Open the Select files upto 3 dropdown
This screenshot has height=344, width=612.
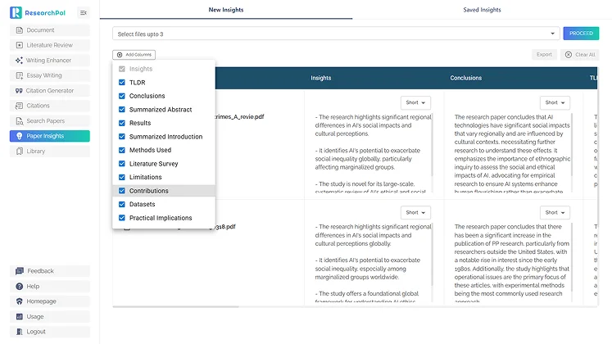pos(336,34)
